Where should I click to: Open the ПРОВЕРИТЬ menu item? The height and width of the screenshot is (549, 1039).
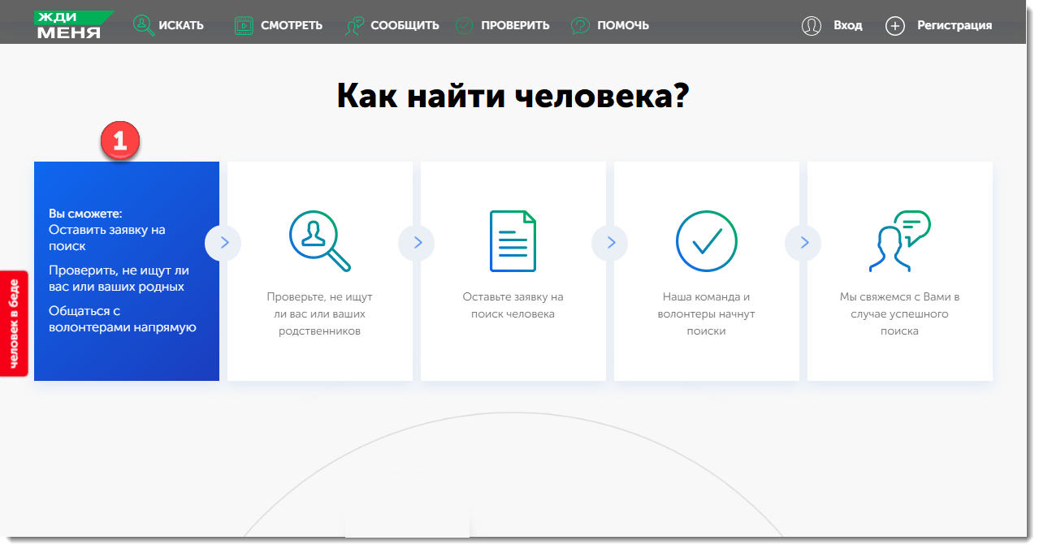pyautogui.click(x=515, y=25)
